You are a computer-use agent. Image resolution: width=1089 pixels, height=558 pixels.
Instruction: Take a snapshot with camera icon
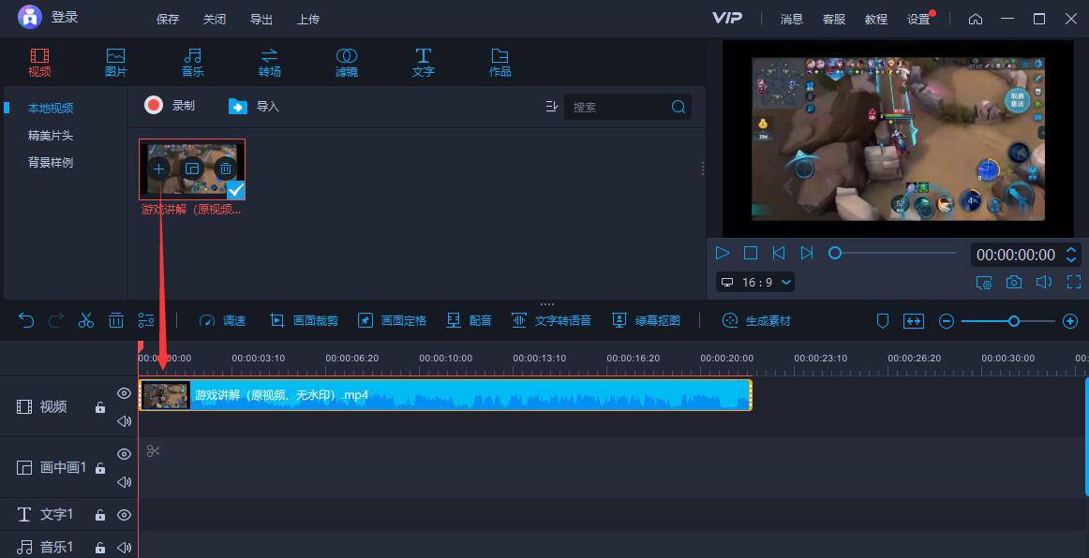point(1014,282)
